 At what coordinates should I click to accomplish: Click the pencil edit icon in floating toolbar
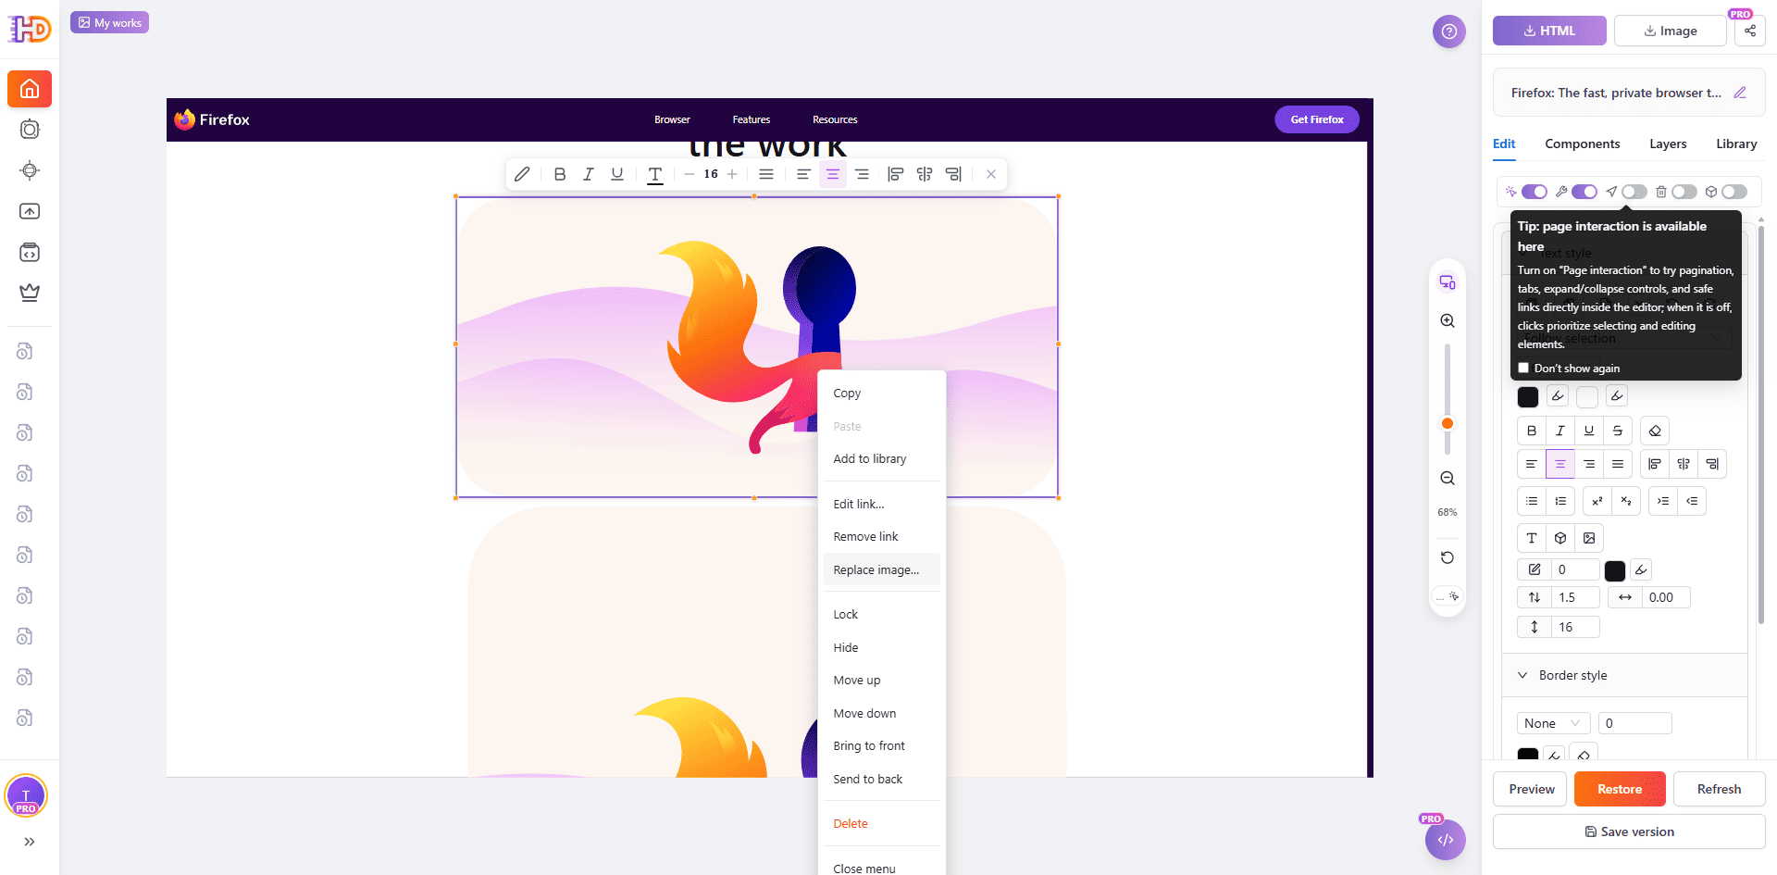(x=522, y=174)
